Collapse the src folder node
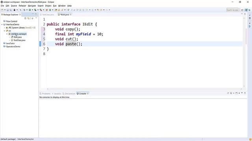 [x=4, y=31]
